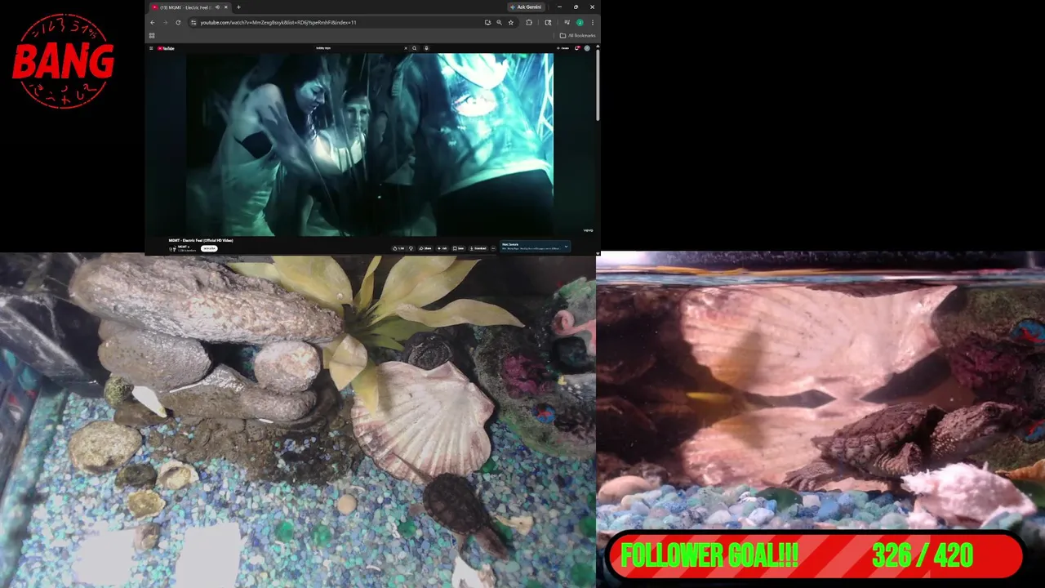The width and height of the screenshot is (1045, 588).
Task: Mute the tab via speaker icon
Action: tap(217, 7)
